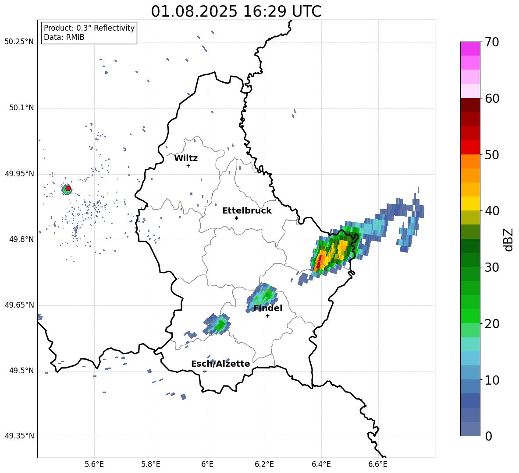Click the 5.8°E longitude label
The width and height of the screenshot is (519, 473).
pos(151,465)
